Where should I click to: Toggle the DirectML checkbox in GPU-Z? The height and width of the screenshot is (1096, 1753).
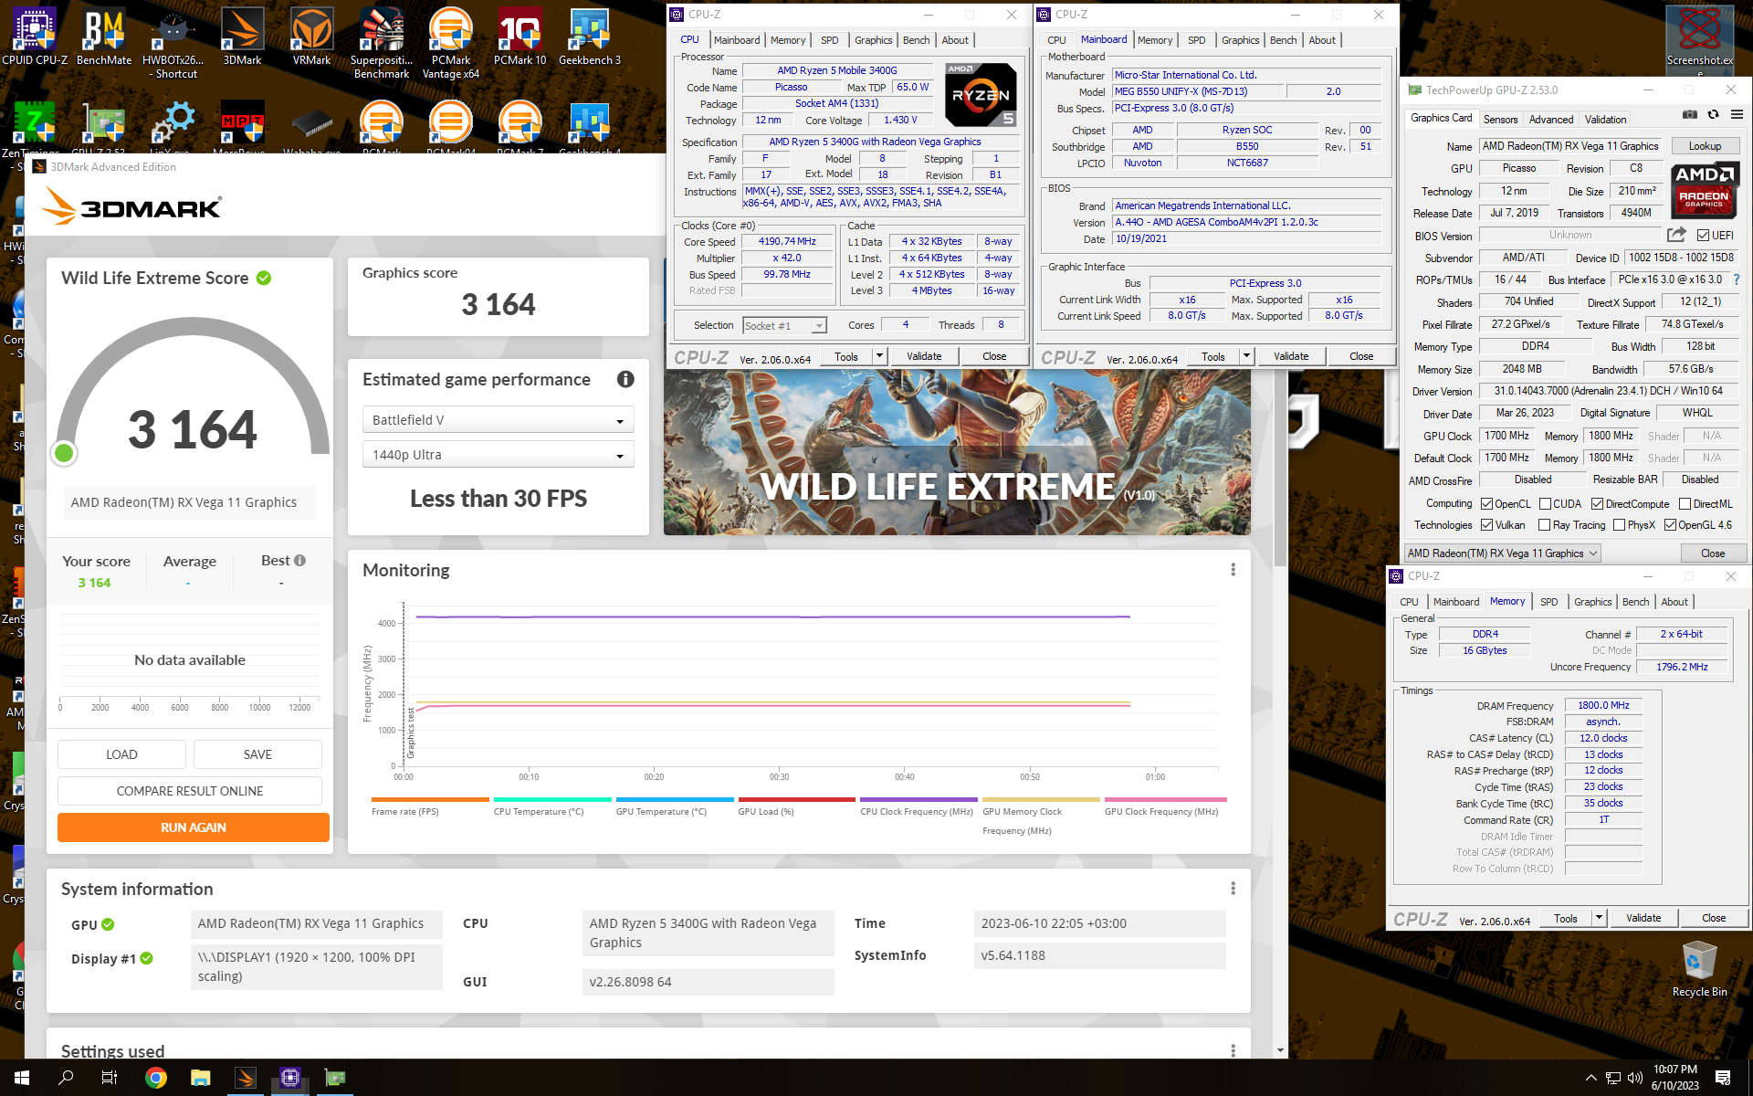pyautogui.click(x=1685, y=504)
